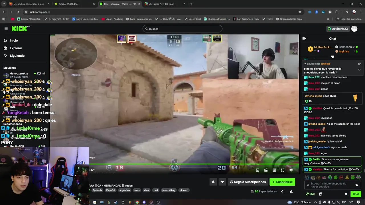
Task: Open the Photopea bookmark
Action: tap(217, 19)
